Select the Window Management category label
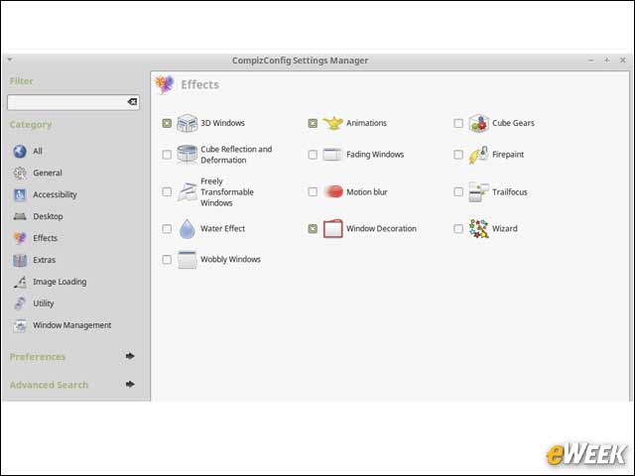 click(x=72, y=325)
